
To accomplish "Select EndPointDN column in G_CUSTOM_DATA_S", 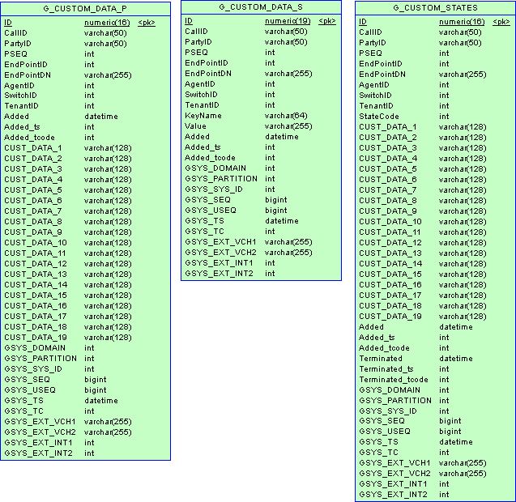I will coord(208,74).
